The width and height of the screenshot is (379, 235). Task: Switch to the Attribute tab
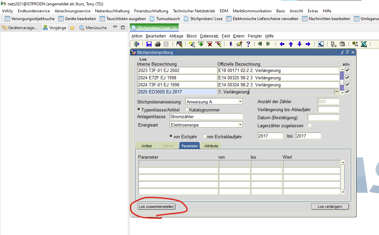click(x=211, y=146)
